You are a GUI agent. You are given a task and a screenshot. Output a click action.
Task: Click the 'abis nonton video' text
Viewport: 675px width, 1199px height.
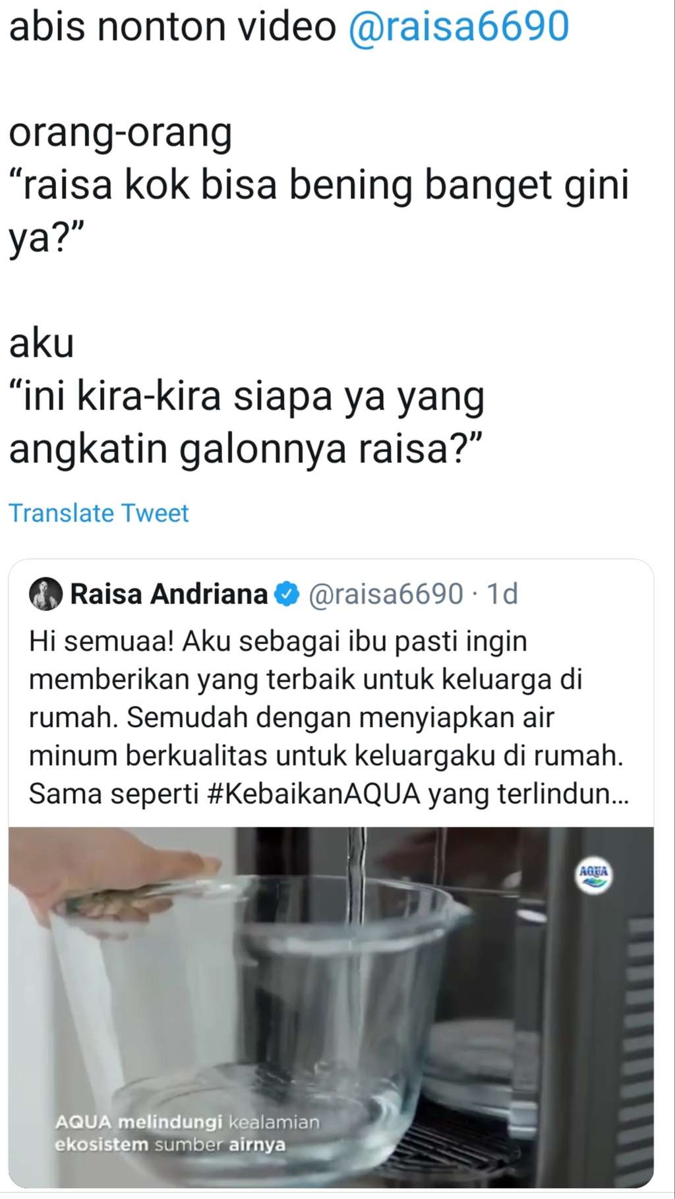[x=172, y=26]
